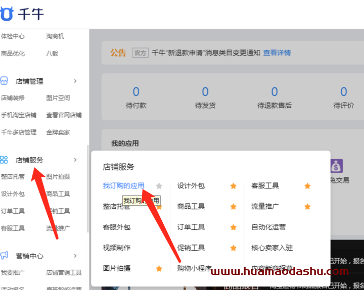Toggle the favorite star for 设计外包
Screen dimensions: 364x290
pos(233,186)
